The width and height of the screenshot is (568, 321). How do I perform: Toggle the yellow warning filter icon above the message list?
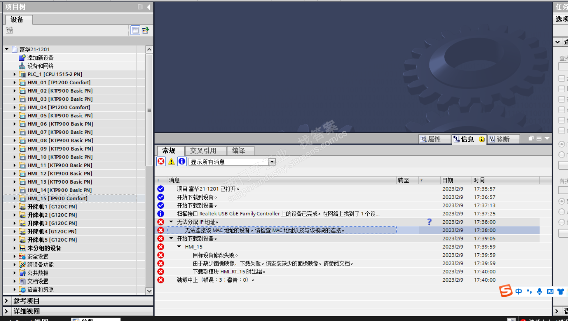pos(171,161)
